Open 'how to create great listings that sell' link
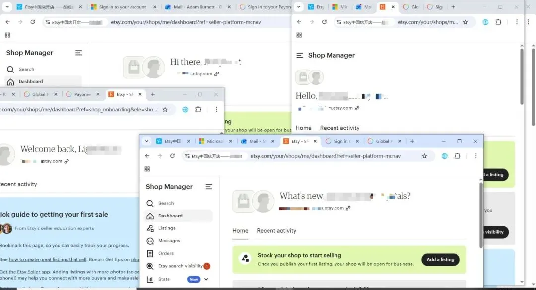The height and width of the screenshot is (290, 536). click(48, 260)
